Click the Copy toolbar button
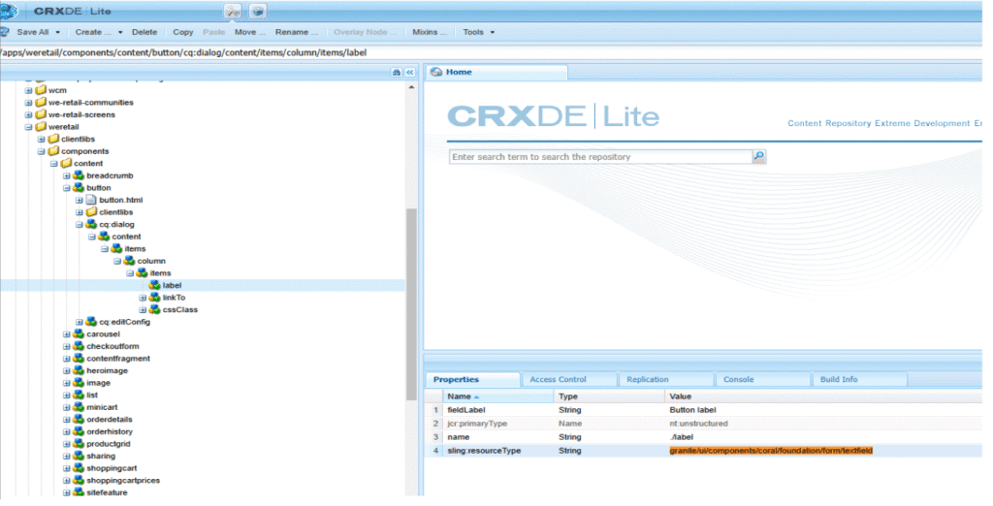The height and width of the screenshot is (506, 993). (183, 32)
